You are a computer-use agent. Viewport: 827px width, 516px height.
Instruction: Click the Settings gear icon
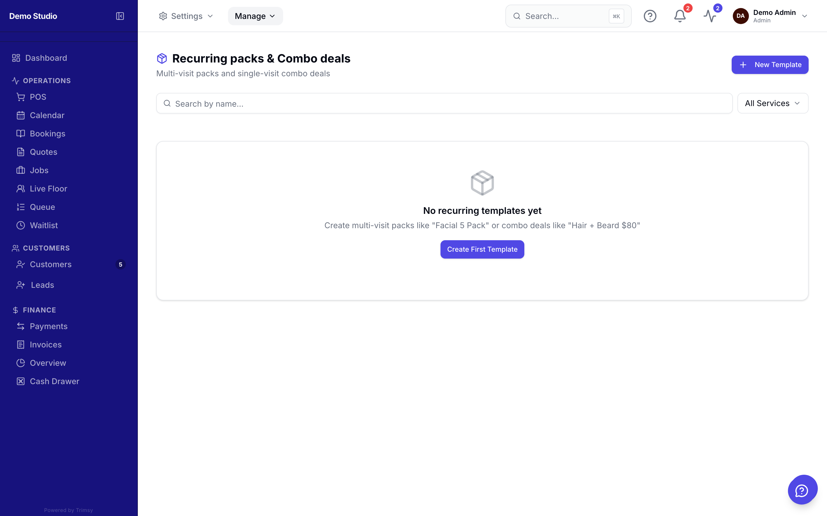(163, 16)
